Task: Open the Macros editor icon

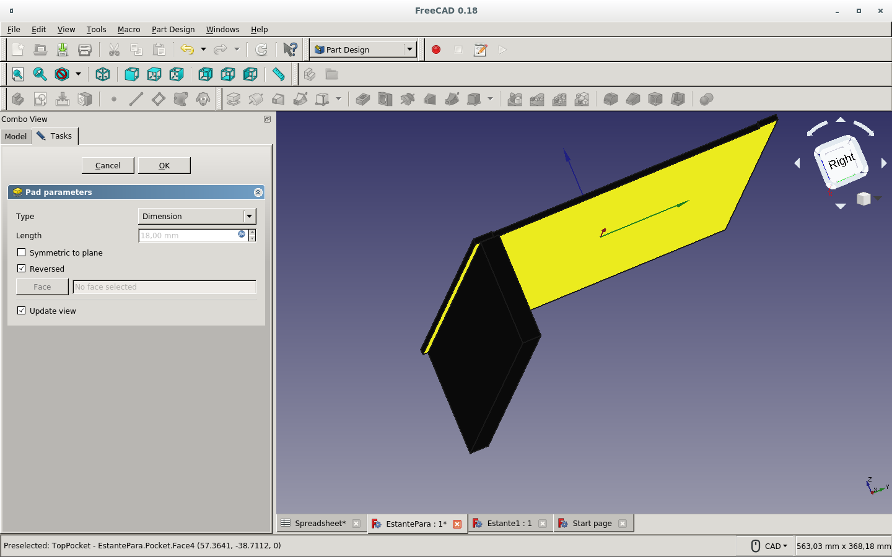Action: click(x=481, y=50)
